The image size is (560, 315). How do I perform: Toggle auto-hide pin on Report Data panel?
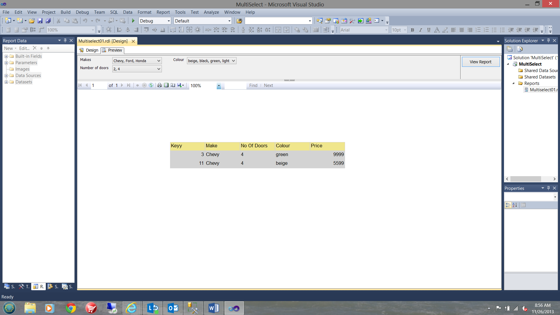pyautogui.click(x=65, y=41)
